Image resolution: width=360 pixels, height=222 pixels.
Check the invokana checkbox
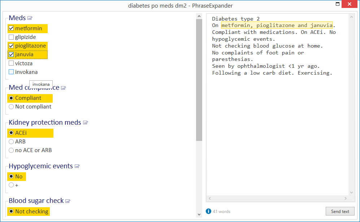11,72
